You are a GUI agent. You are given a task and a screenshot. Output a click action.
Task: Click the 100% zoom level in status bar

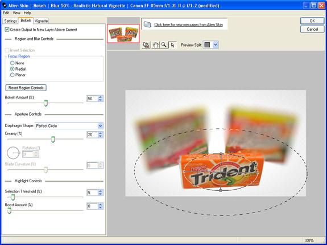click(309, 240)
